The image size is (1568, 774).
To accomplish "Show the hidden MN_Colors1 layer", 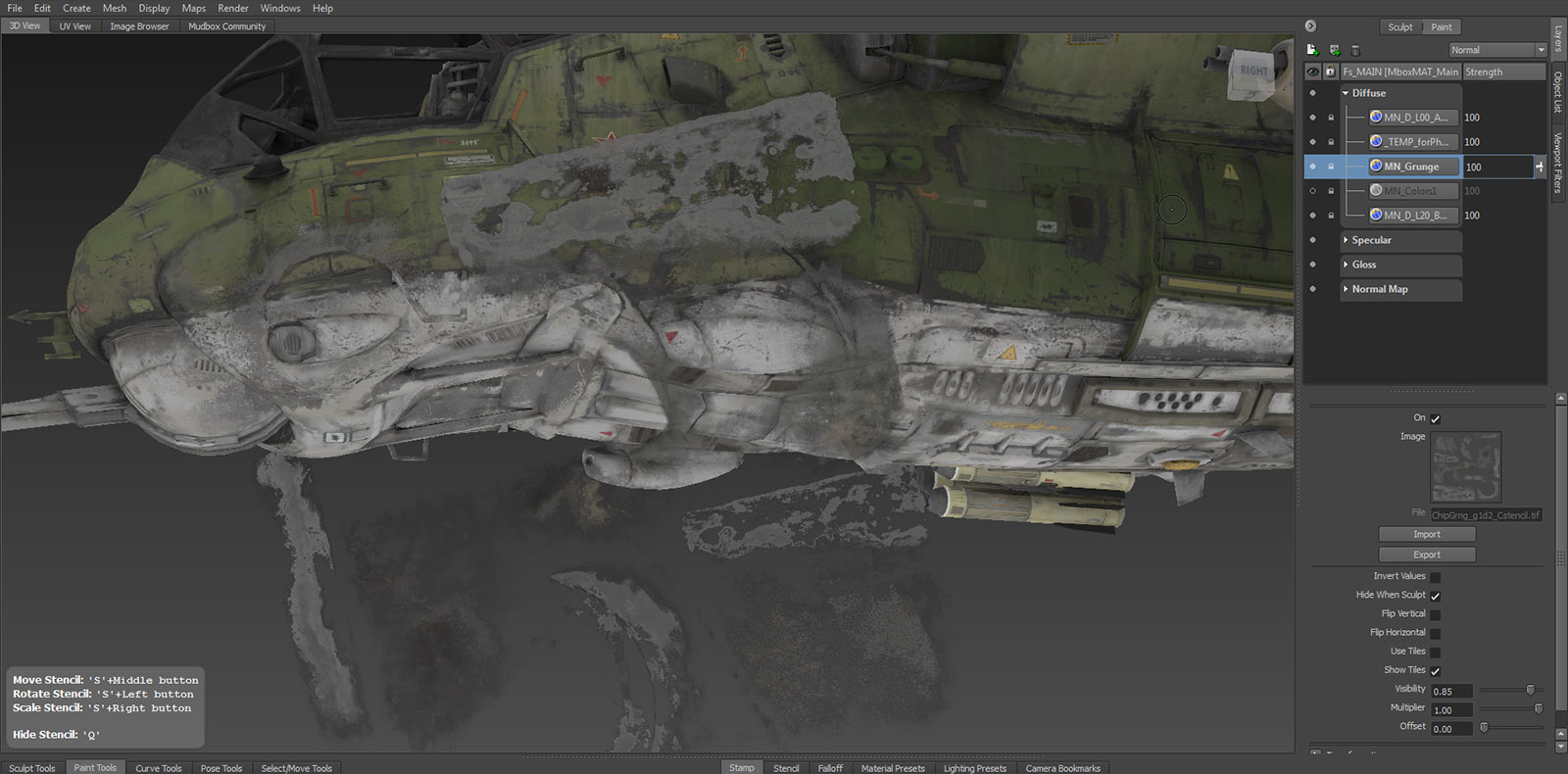I will [x=1313, y=191].
